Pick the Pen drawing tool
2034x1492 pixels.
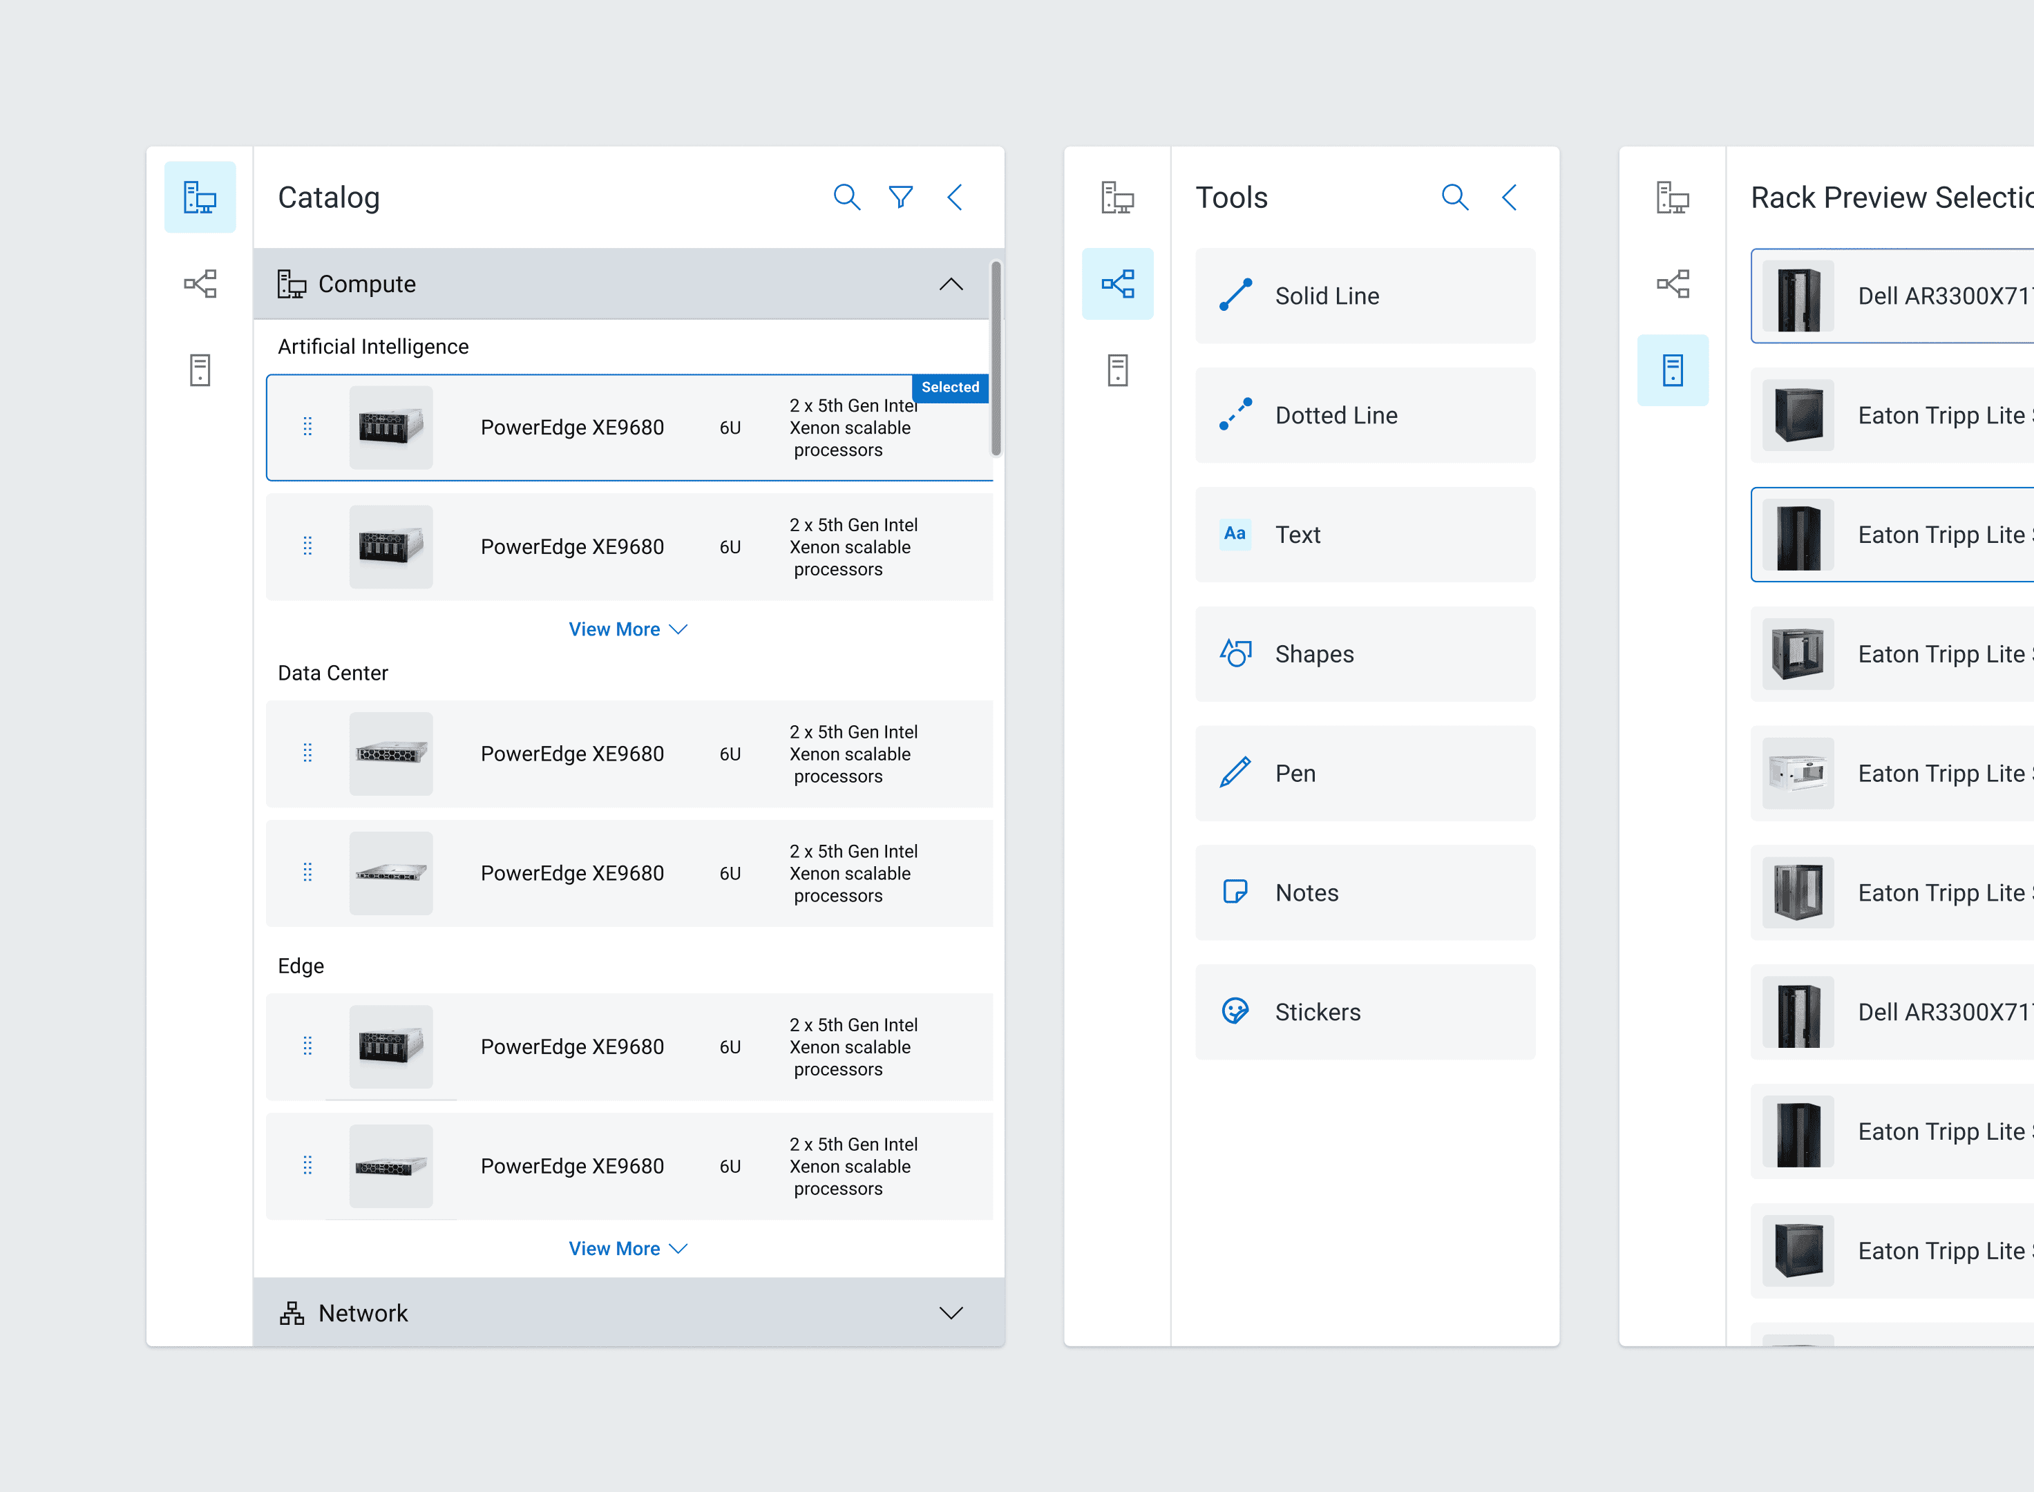(1365, 773)
